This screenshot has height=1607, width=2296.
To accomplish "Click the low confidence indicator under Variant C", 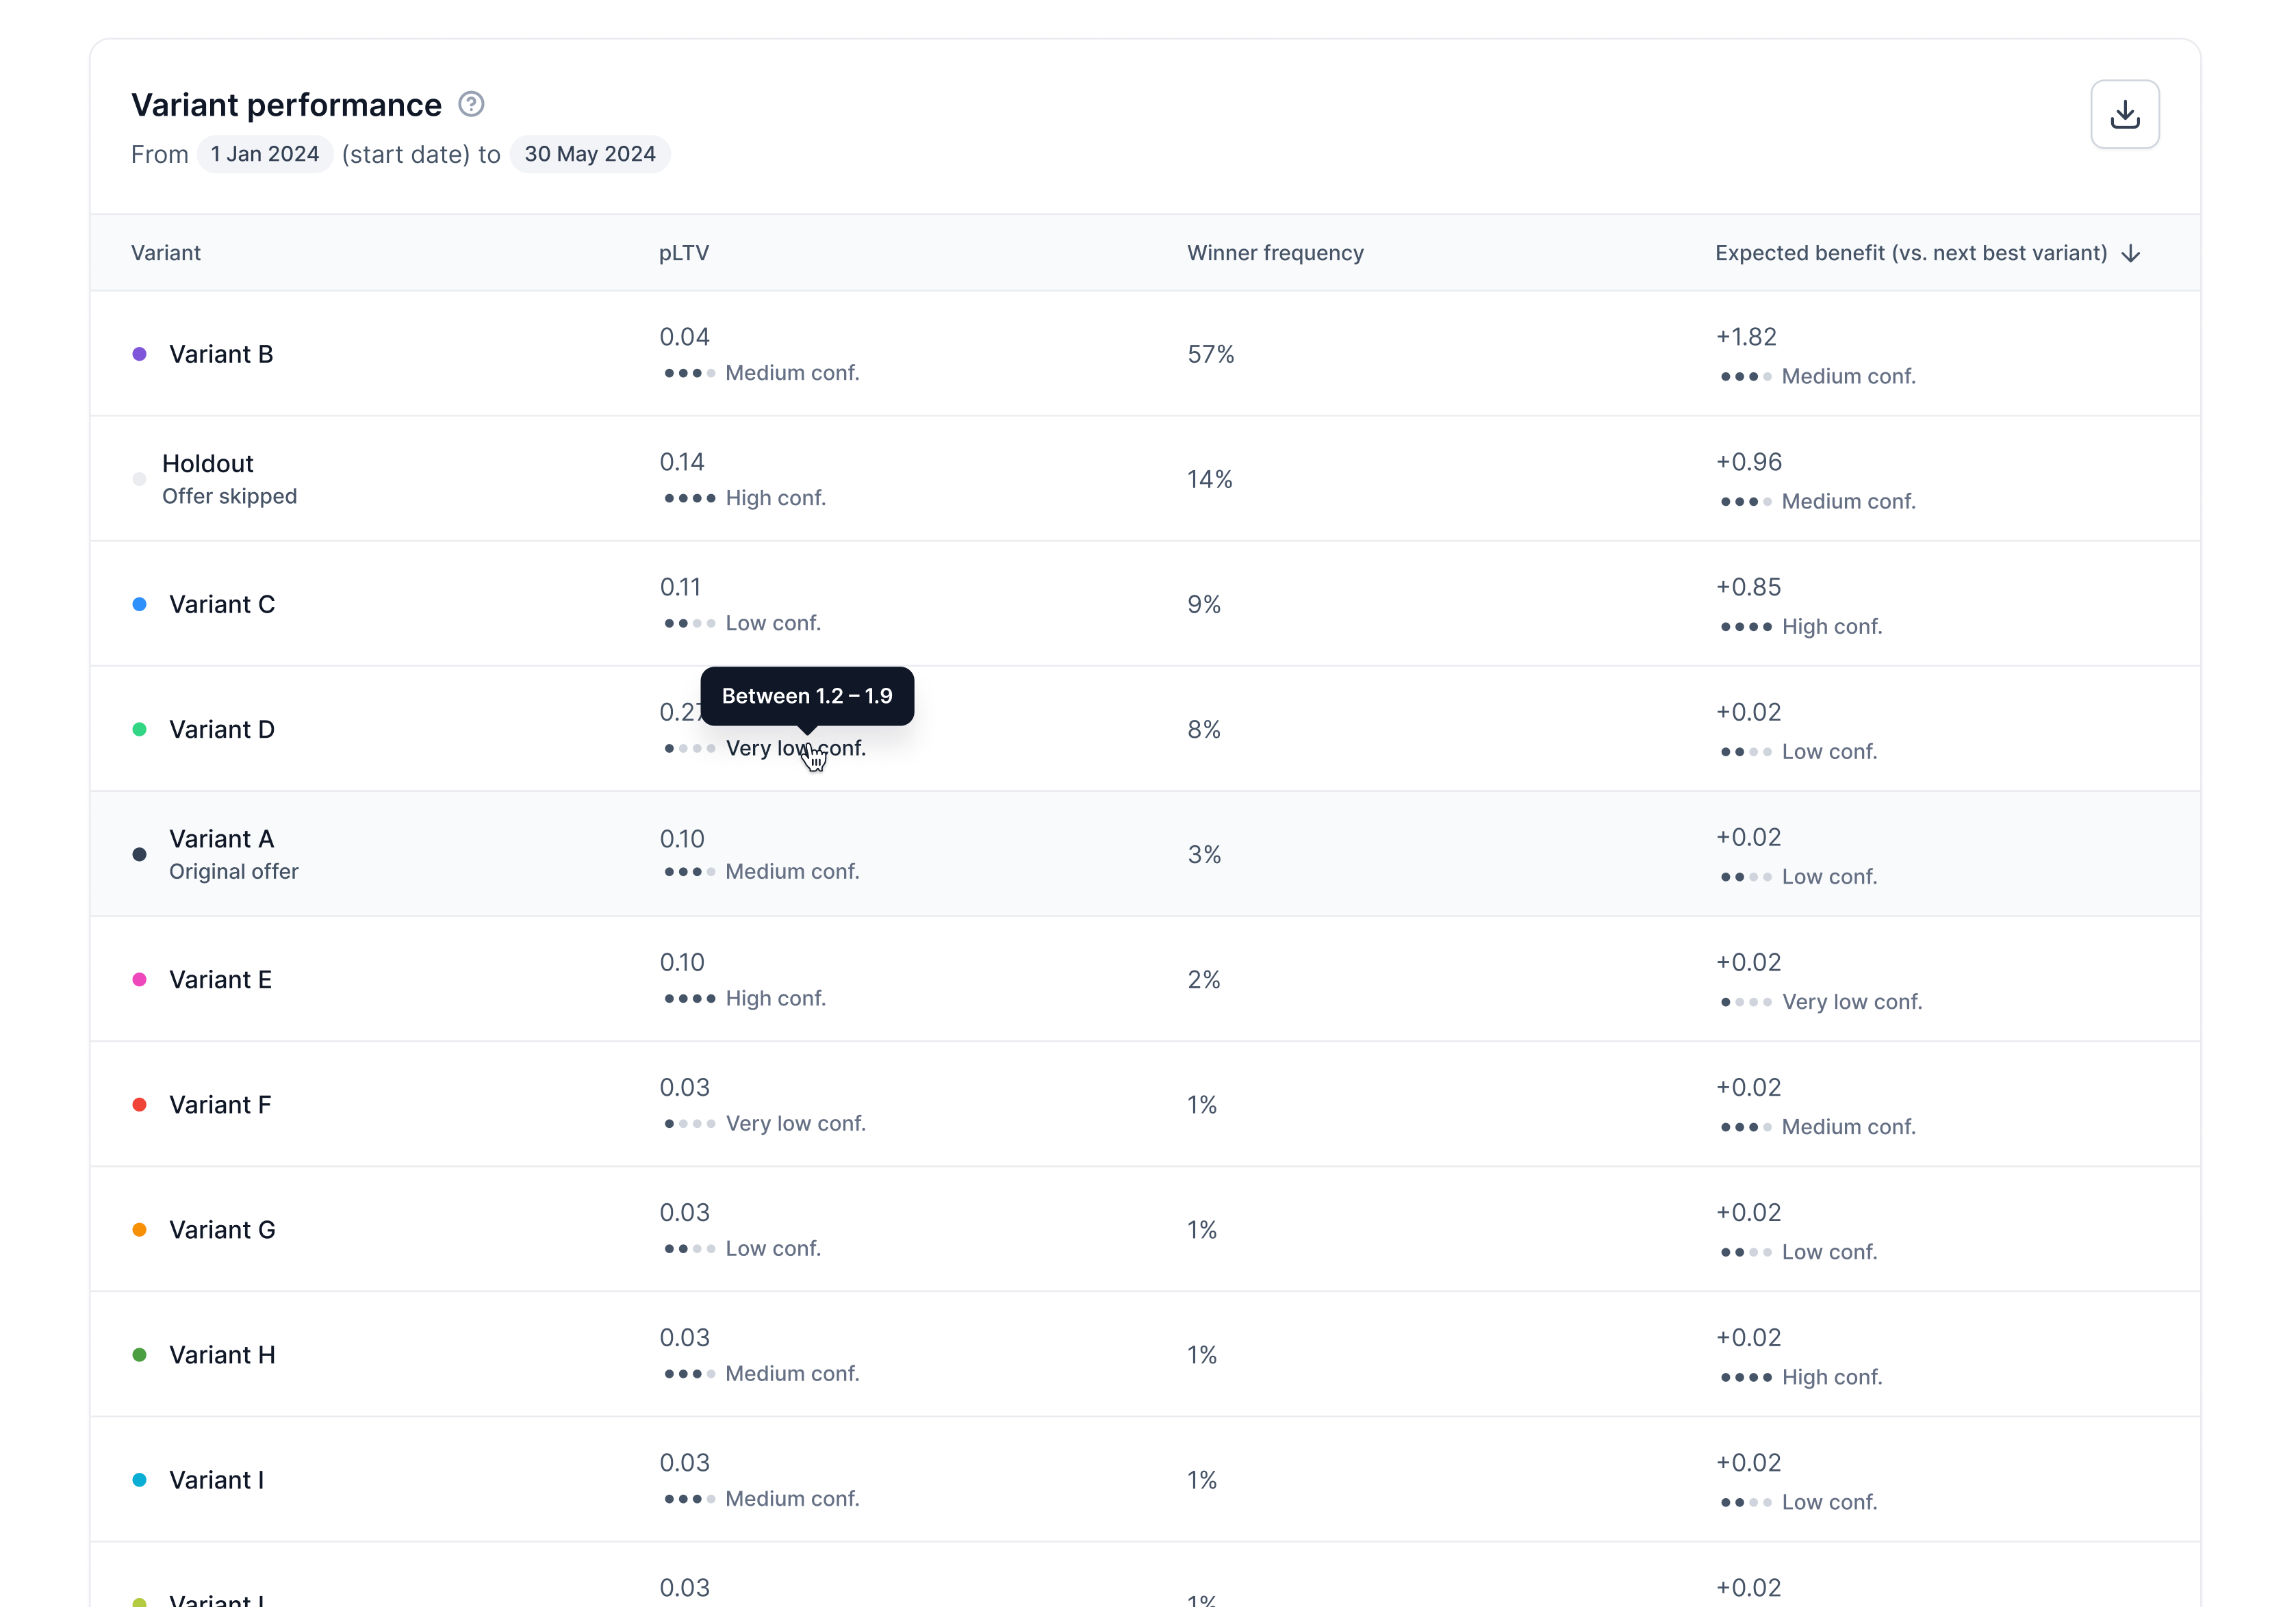I will (689, 622).
